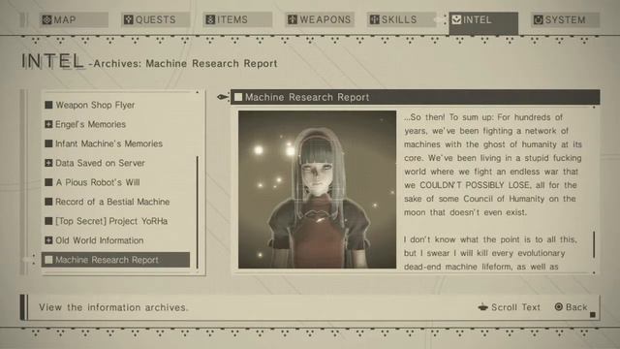620x349 pixels.
Task: Select Infant Machine's Memories entry
Action: [x=115, y=143]
